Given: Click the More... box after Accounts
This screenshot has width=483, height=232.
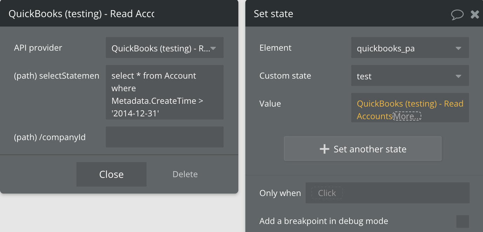Looking at the screenshot, I should click(x=407, y=116).
